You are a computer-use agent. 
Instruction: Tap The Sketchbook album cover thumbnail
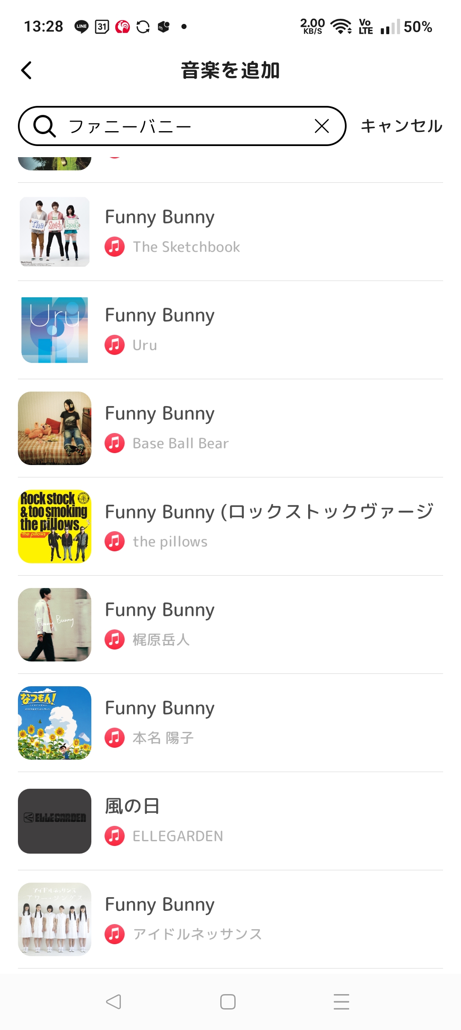pos(55,232)
